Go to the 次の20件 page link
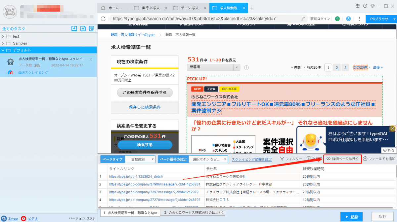Image resolution: width=397 pixels, height=222 pixels. click(x=360, y=67)
